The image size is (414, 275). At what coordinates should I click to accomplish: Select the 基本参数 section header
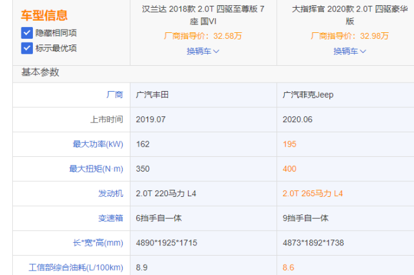tap(40, 72)
